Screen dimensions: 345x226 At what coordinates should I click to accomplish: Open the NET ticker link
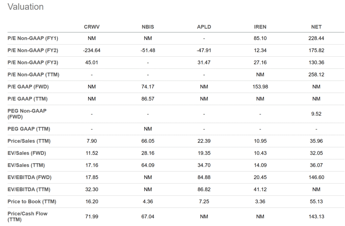pos(316,27)
